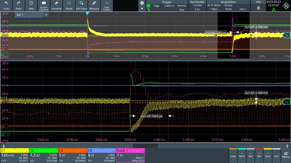Screen dimensions: 291x163
Task: Add a new tab with plus button
Action: [46, 15]
